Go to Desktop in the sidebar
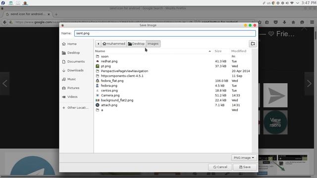The width and height of the screenshot is (317, 178). click(71, 53)
